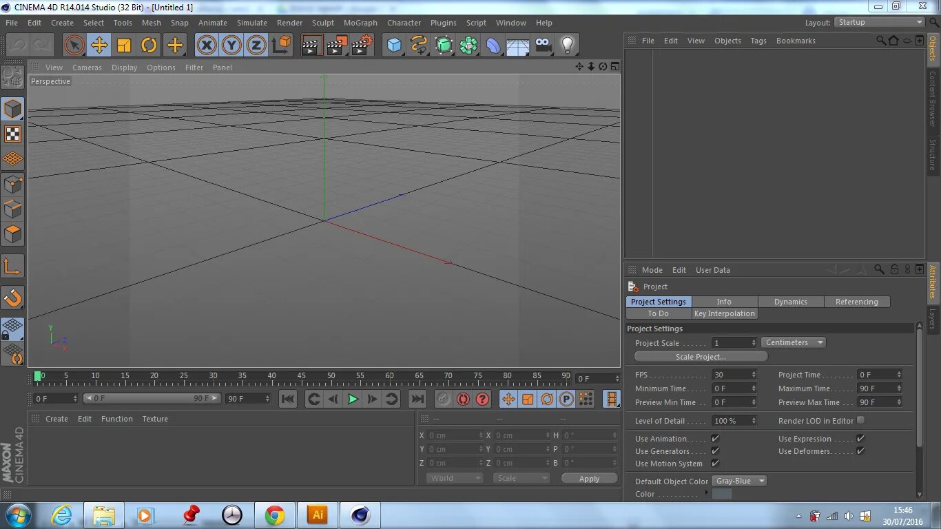Open the Centimeters unit dropdown
This screenshot has height=529, width=941.
point(794,342)
